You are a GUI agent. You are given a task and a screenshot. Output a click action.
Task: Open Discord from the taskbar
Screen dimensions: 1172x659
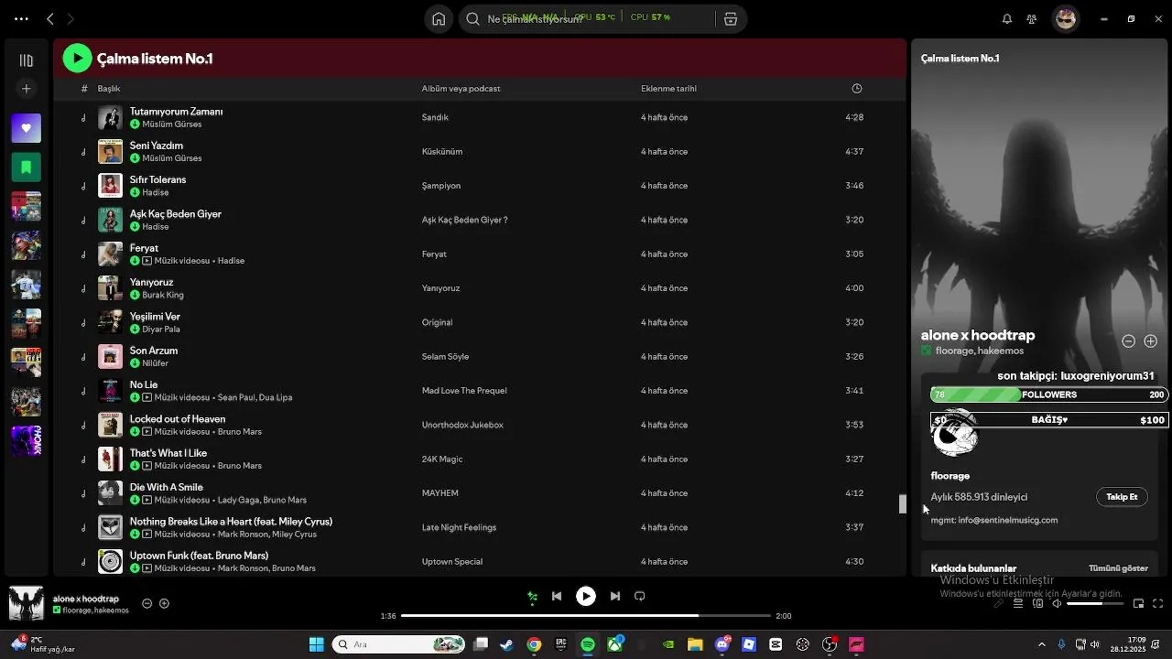point(722,644)
